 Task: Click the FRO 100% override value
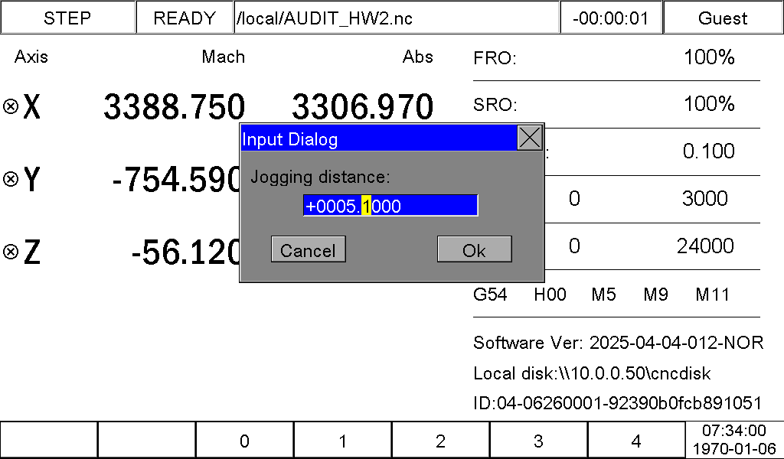coord(709,57)
